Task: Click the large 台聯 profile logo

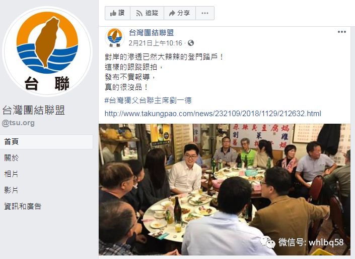Action: click(x=47, y=51)
